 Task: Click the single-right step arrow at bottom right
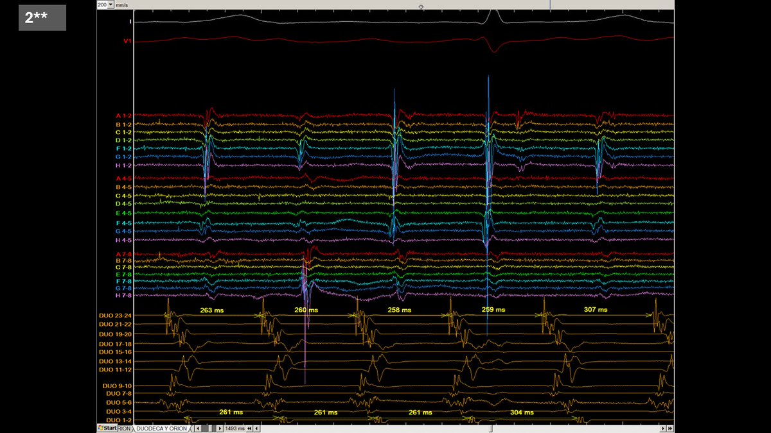[663, 429]
